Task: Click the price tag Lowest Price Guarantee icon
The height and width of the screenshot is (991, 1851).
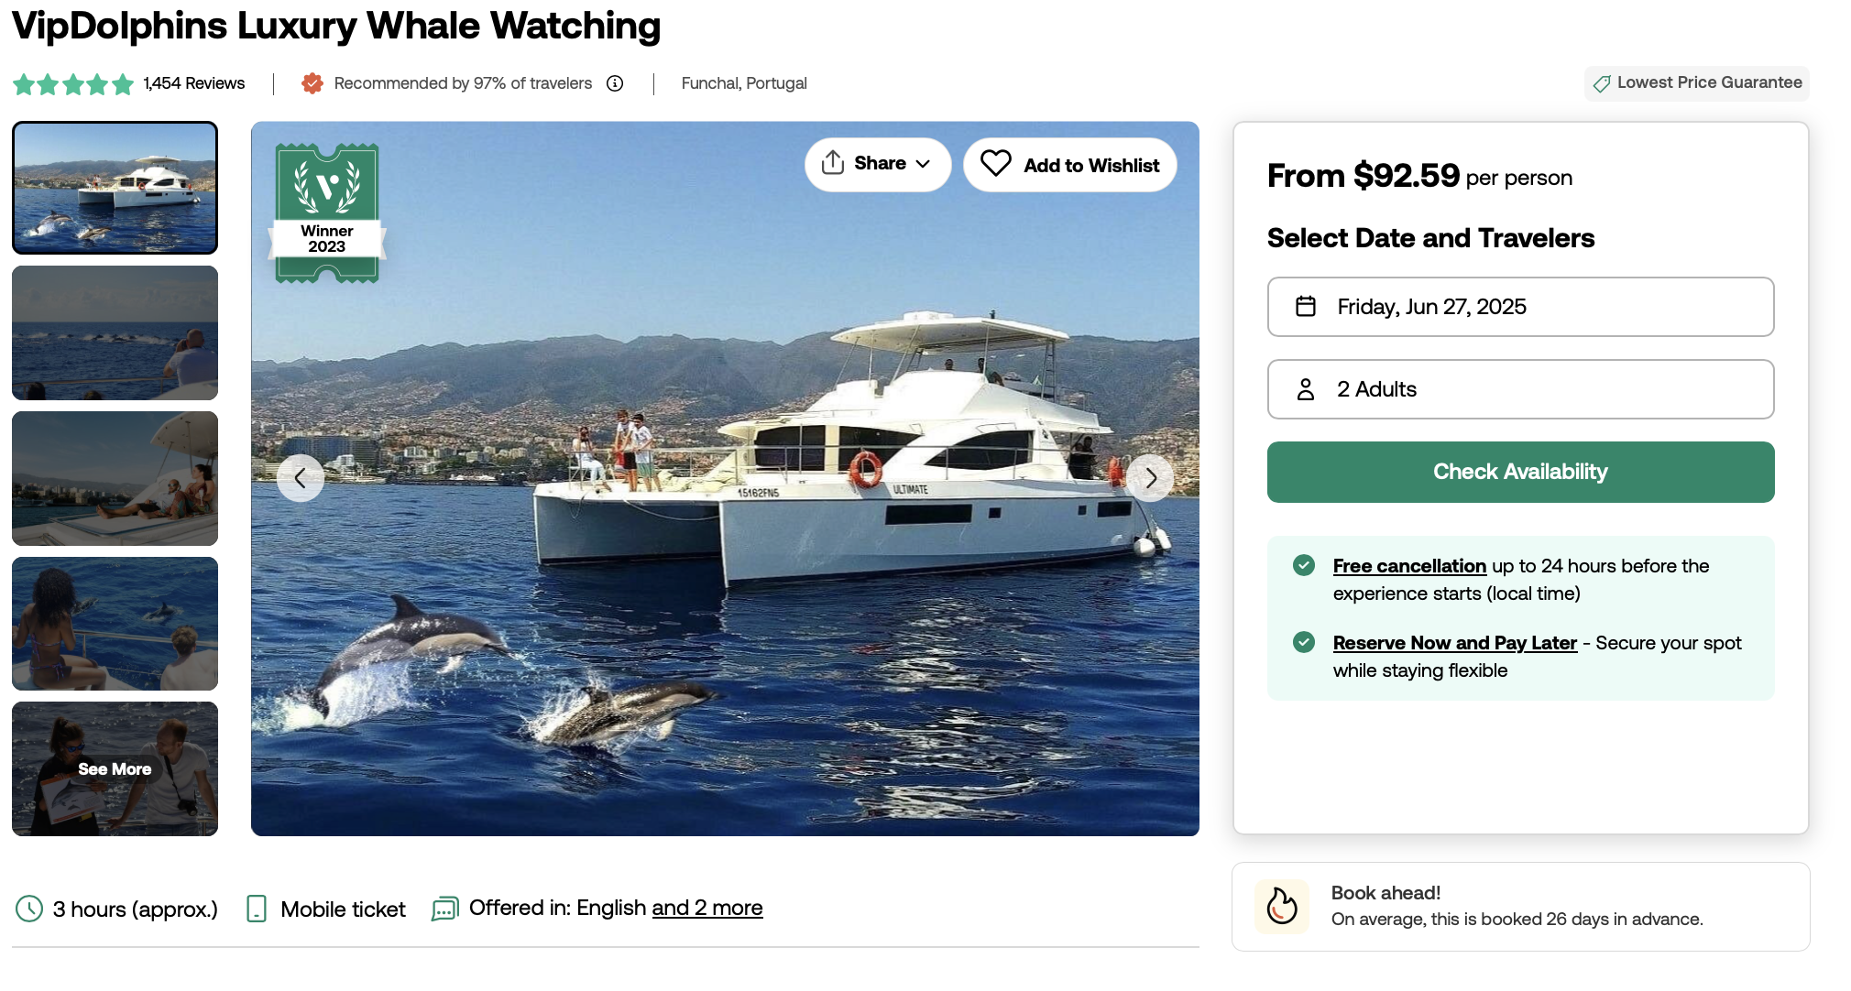Action: [1602, 83]
